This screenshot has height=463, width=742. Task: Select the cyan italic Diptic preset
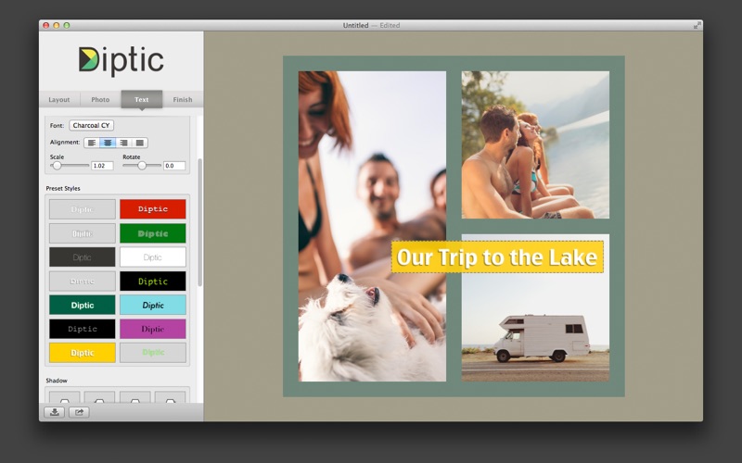[x=153, y=305]
